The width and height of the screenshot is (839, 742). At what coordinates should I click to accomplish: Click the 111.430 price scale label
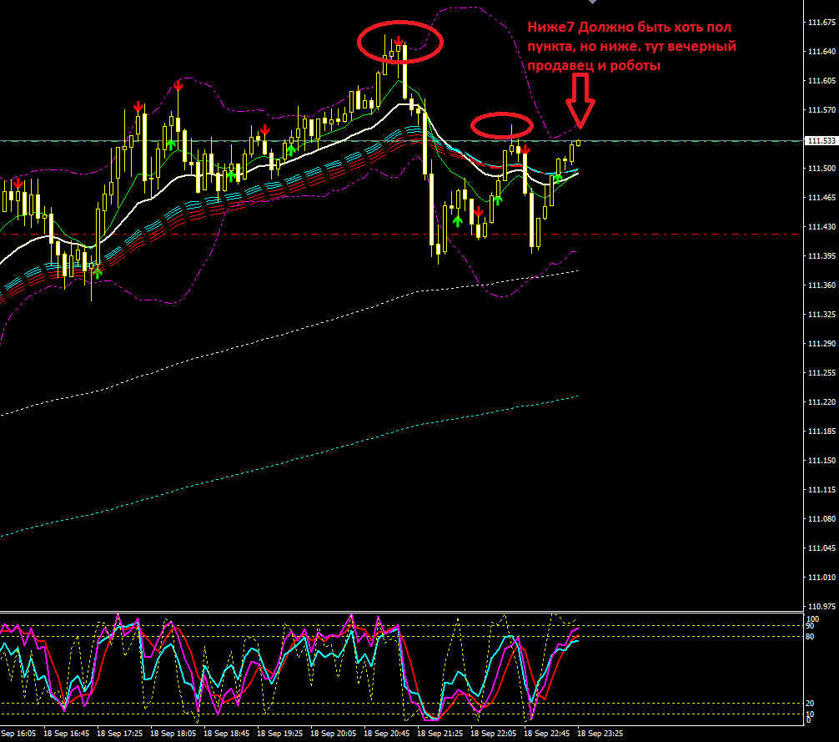821,227
